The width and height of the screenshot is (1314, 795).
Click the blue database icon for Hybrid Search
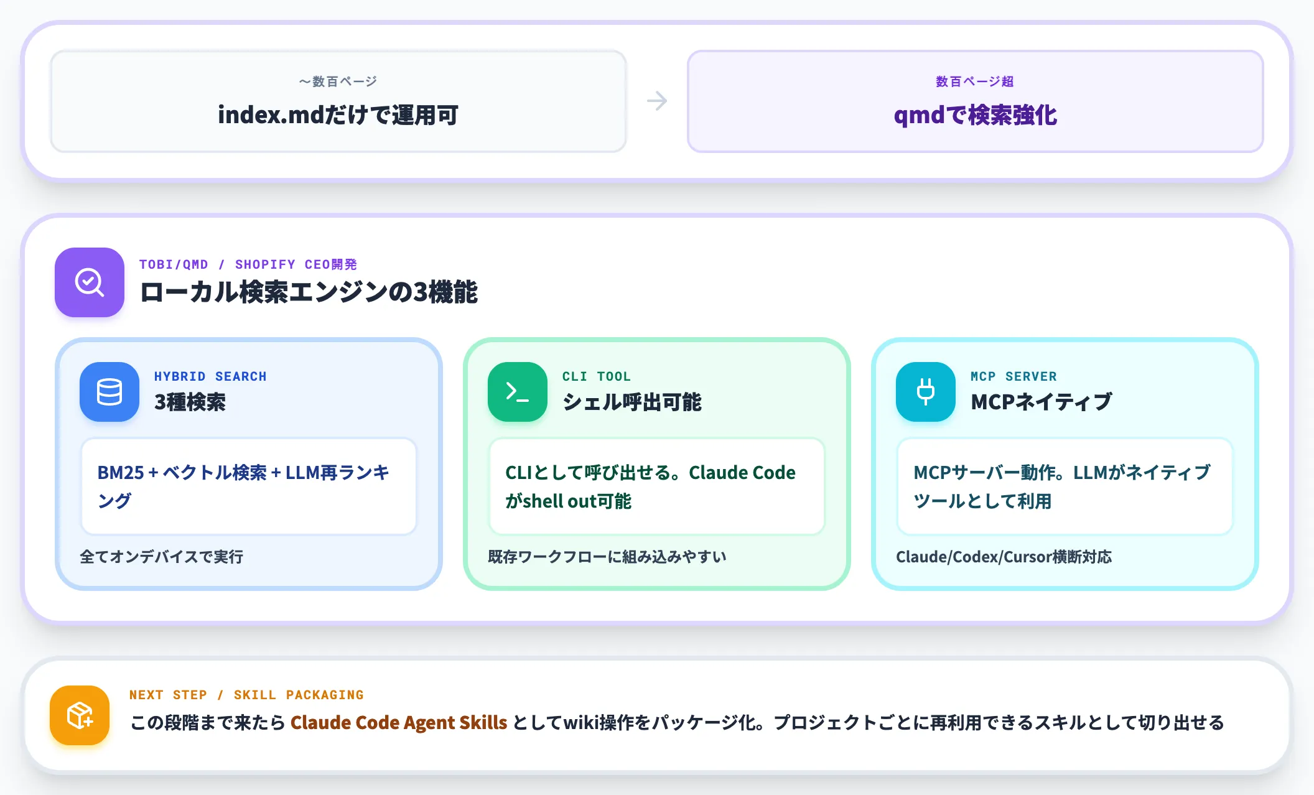coord(109,392)
